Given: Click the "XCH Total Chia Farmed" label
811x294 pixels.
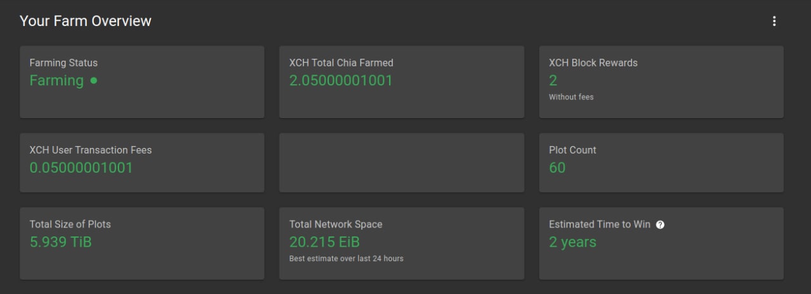Looking at the screenshot, I should coord(341,63).
